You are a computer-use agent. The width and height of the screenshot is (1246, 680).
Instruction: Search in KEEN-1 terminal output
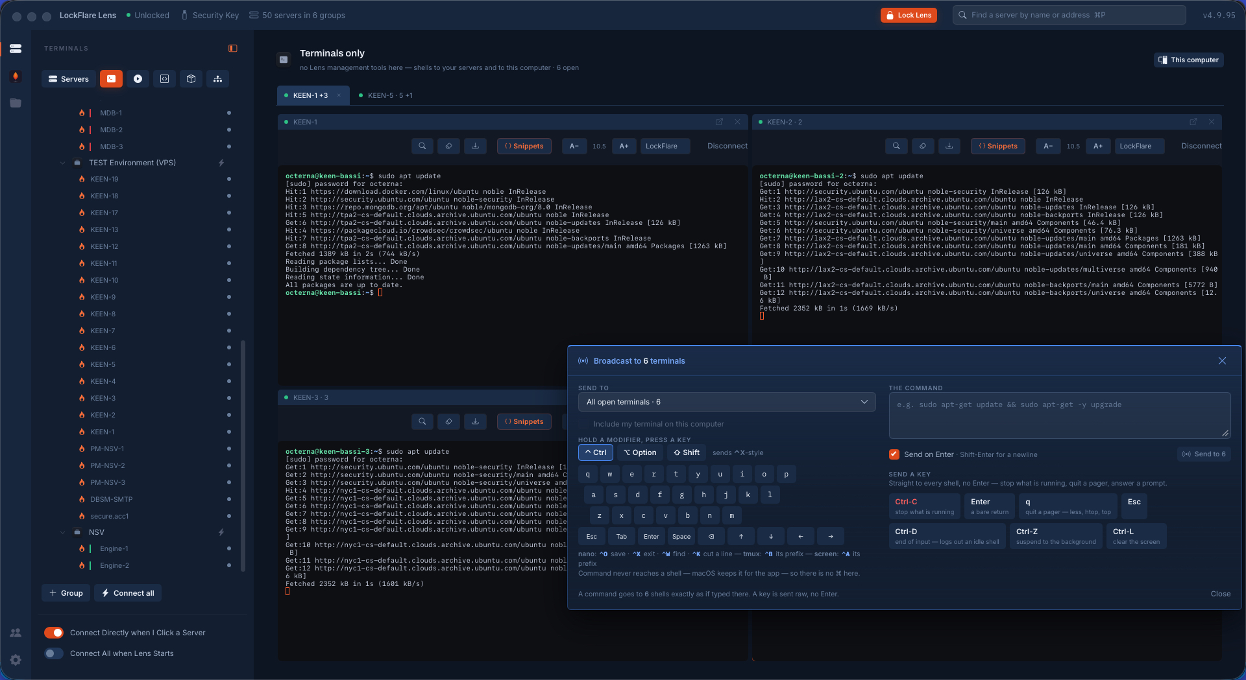point(422,147)
